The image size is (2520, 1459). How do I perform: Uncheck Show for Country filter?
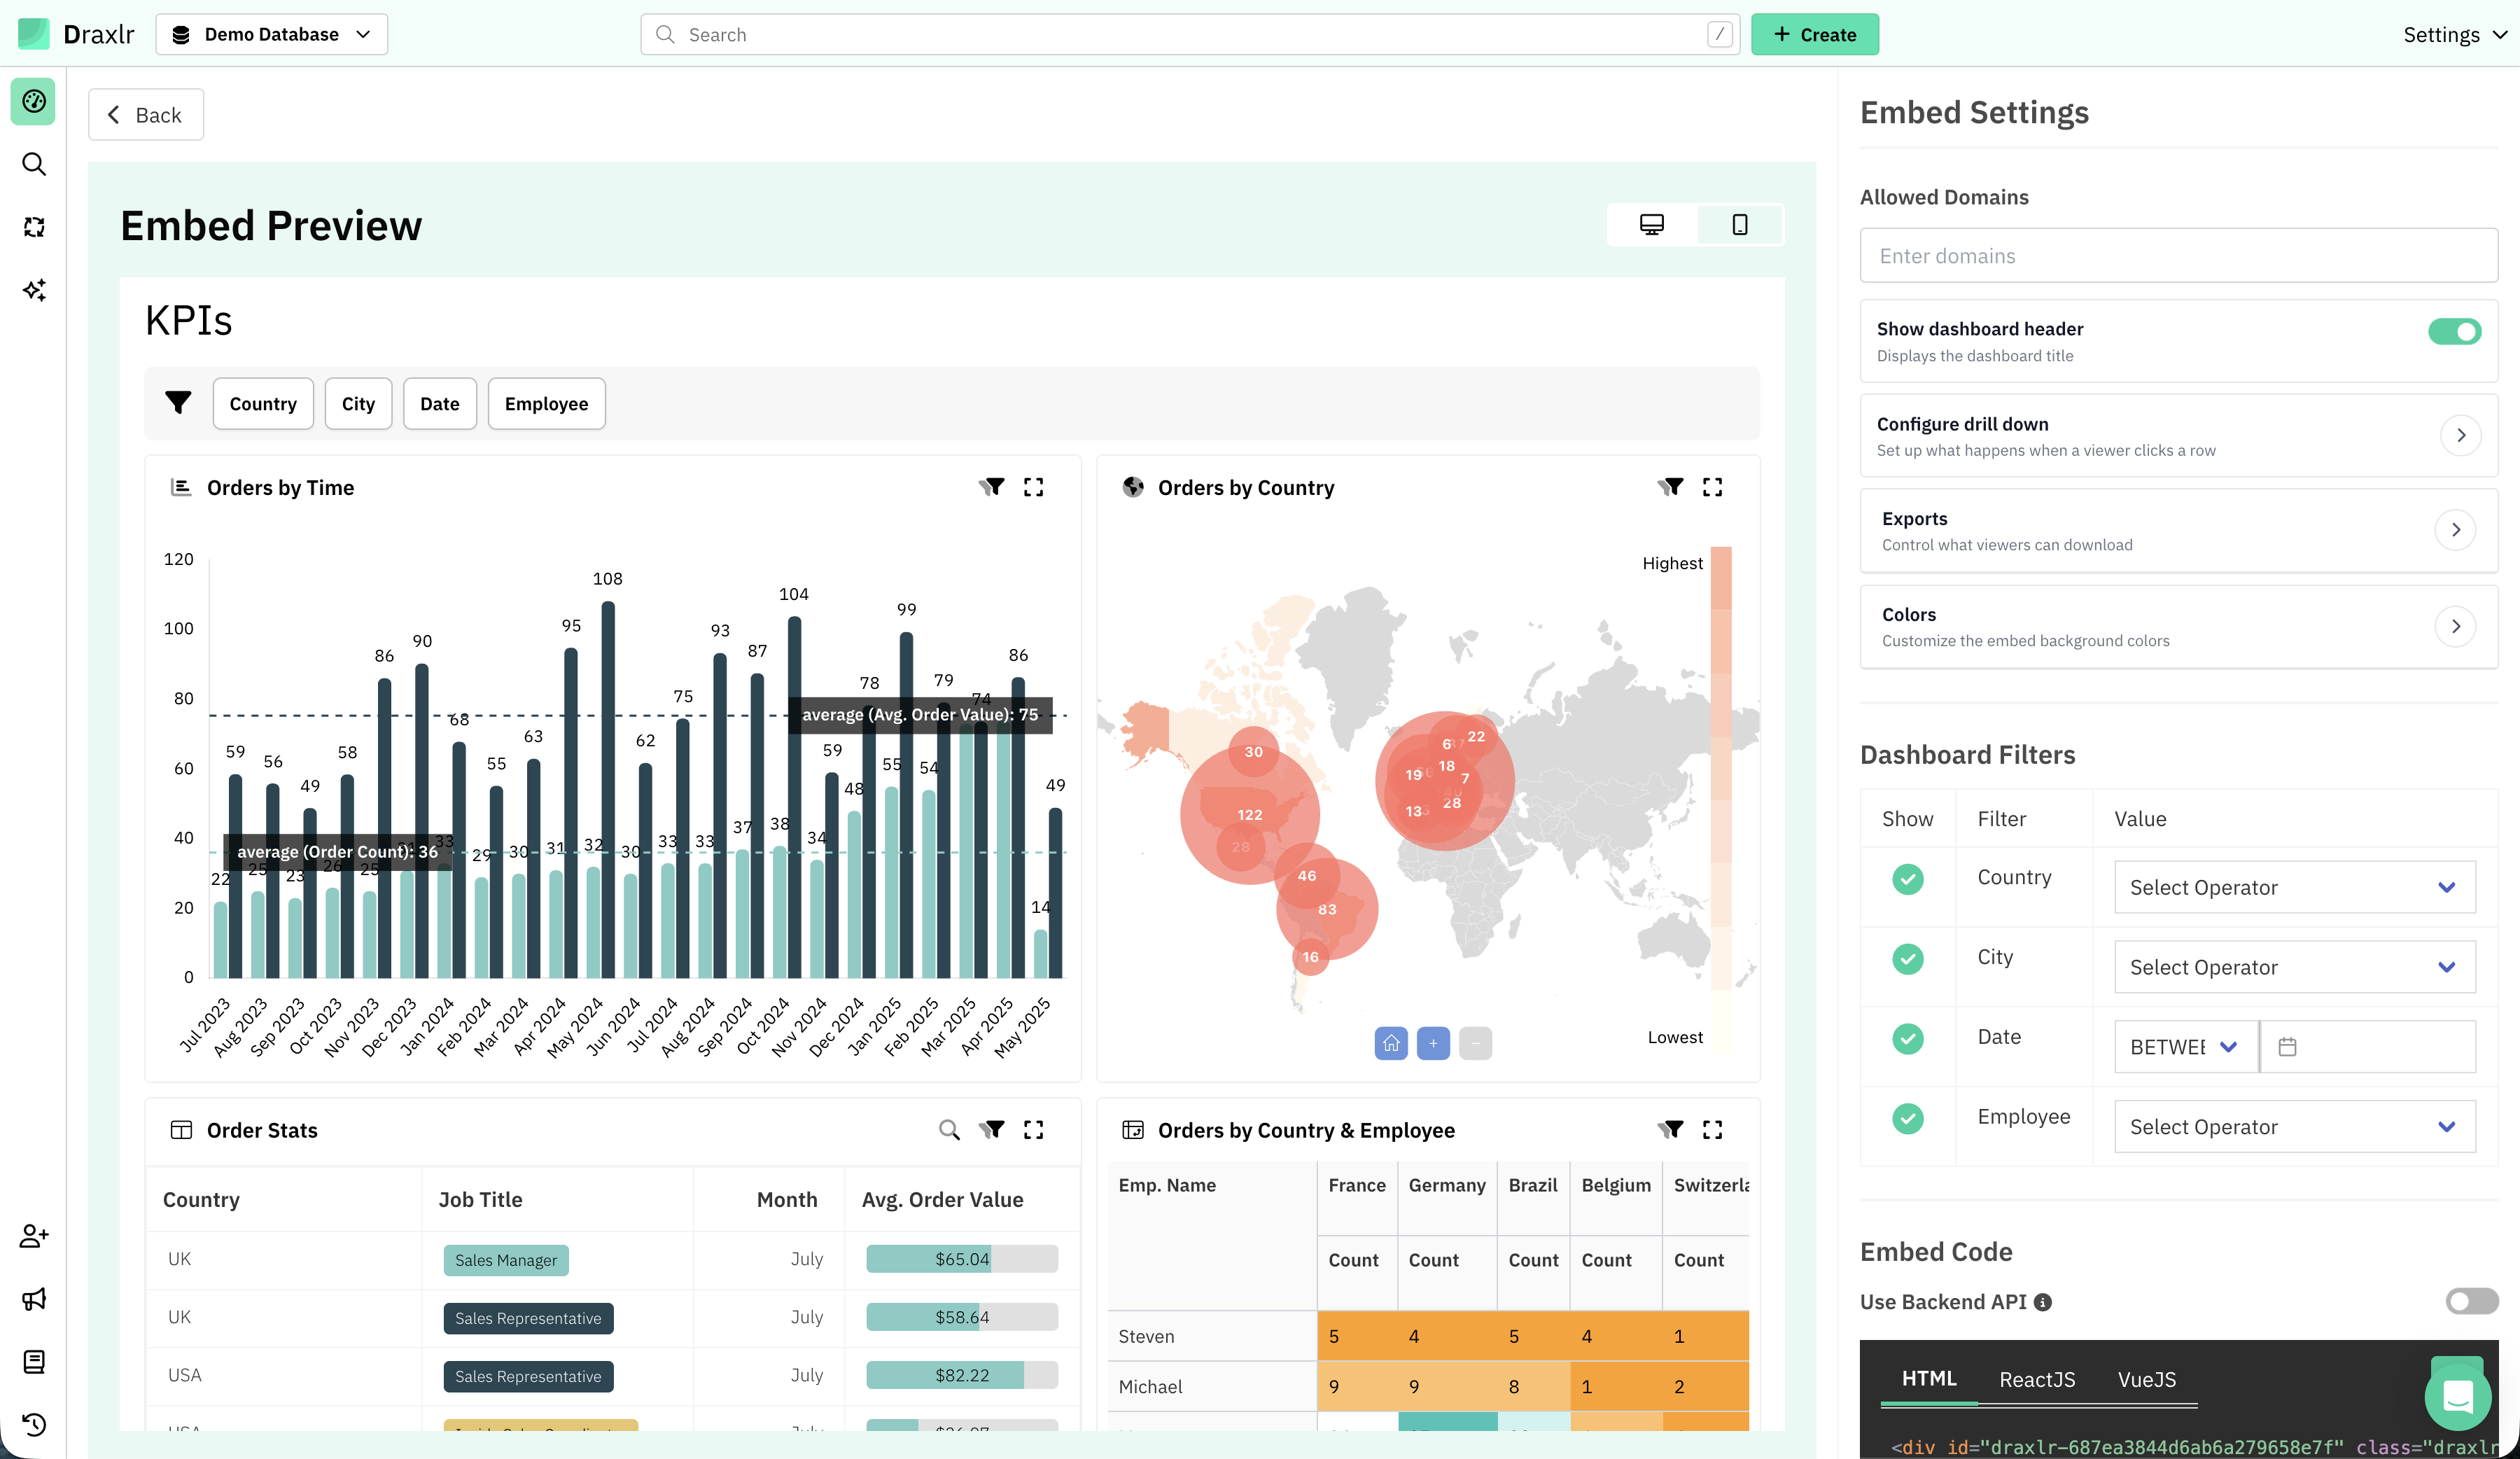[1907, 879]
